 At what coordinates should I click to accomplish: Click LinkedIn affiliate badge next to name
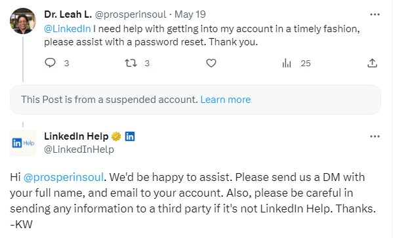(130, 136)
